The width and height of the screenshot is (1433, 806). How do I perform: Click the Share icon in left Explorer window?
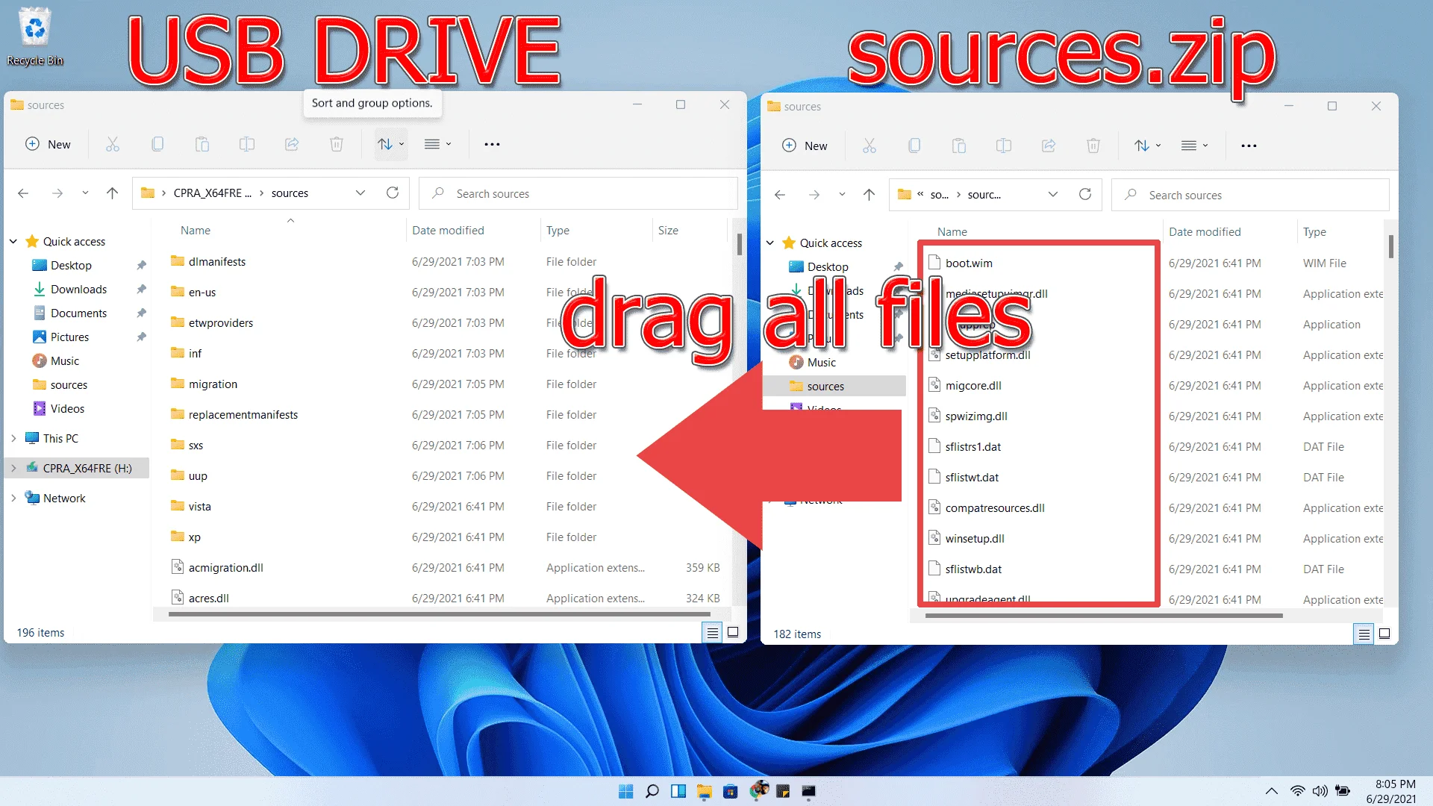coord(292,144)
